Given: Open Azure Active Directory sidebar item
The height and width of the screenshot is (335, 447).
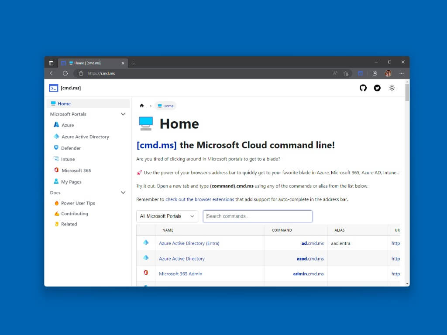Looking at the screenshot, I should (85, 137).
